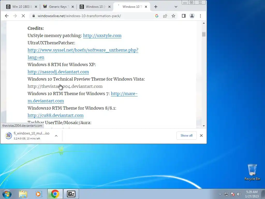Close the Generic Keys tab
Viewport: 265px width, 199px height.
click(x=73, y=7)
